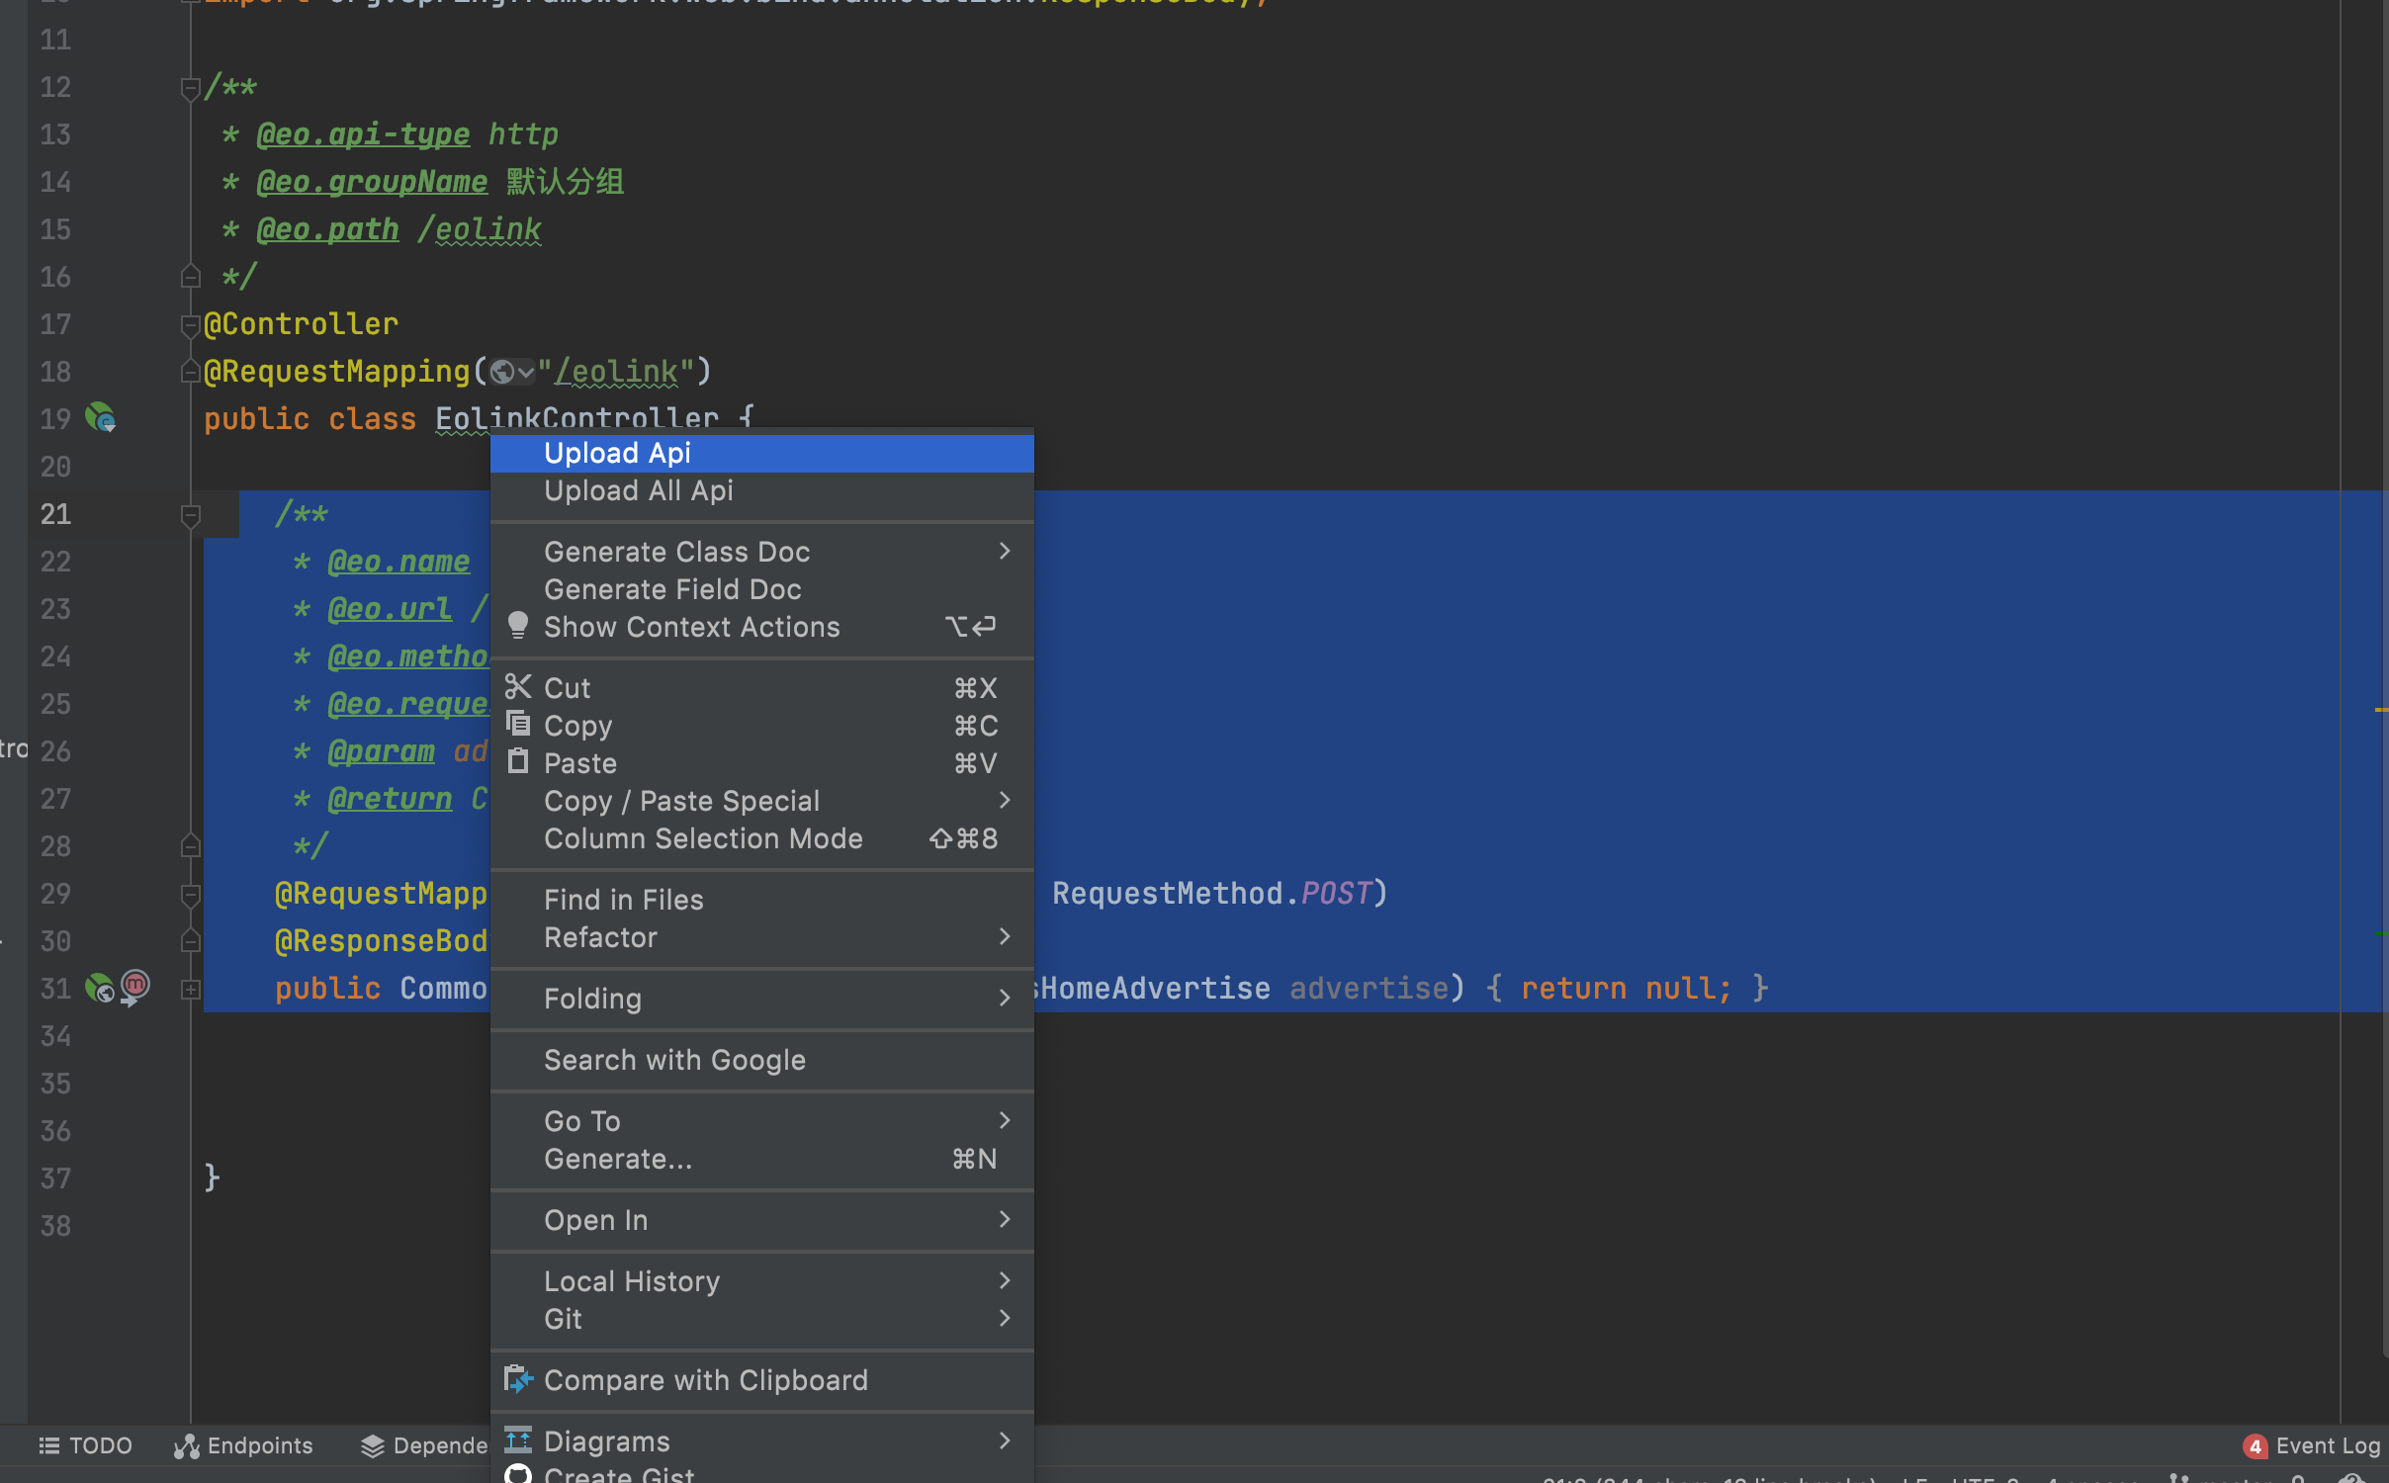
Task: Click the lightbulb context actions icon
Action: pyautogui.click(x=518, y=625)
